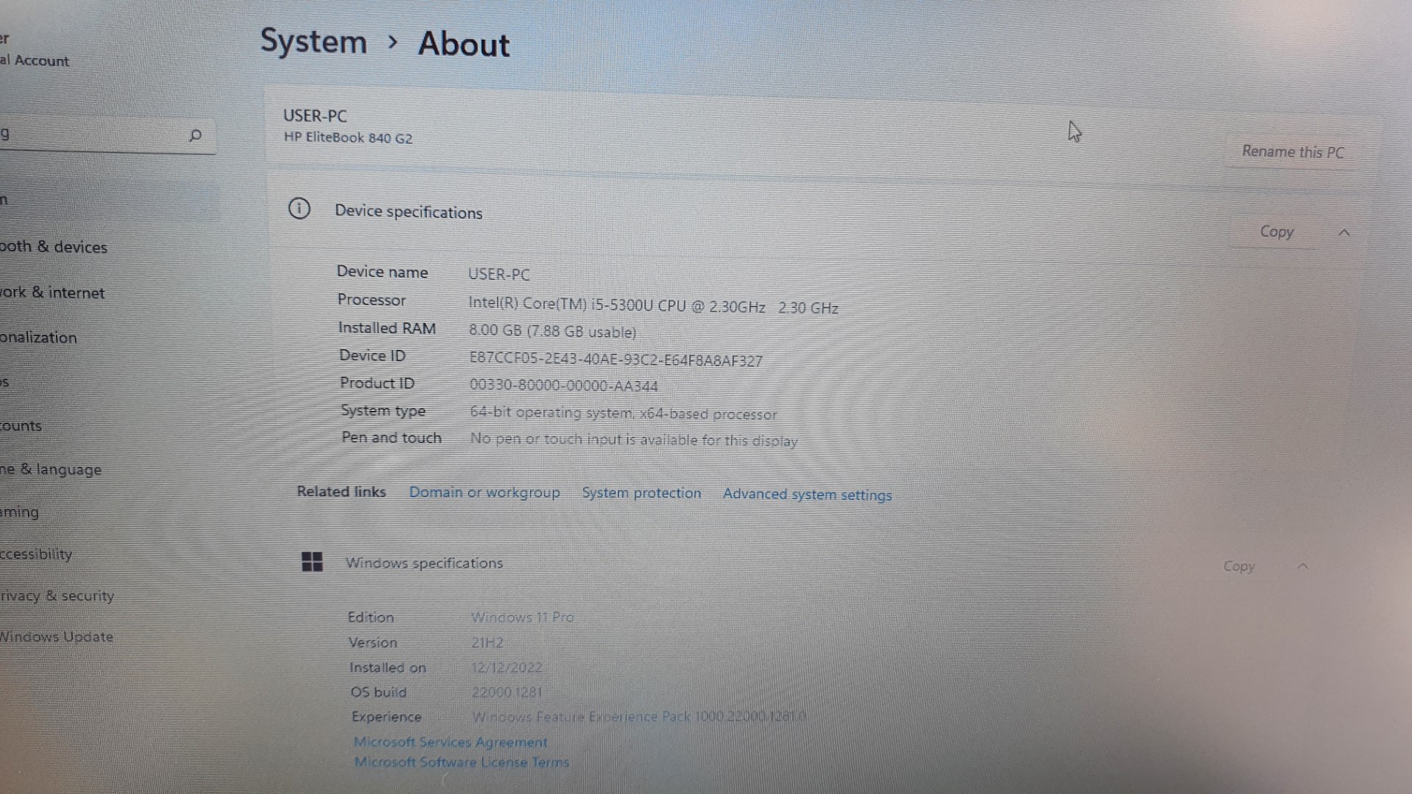Go back to System in the breadcrumb
This screenshot has height=794, width=1412.
pyautogui.click(x=313, y=41)
